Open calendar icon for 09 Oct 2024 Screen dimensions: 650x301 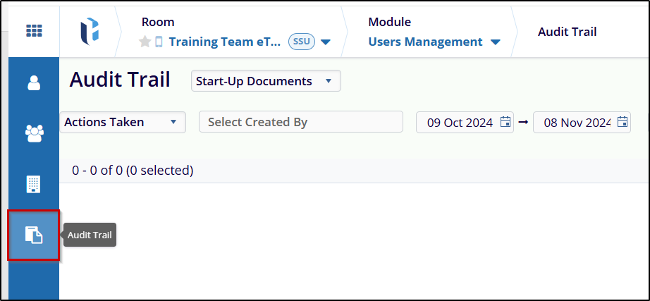coord(505,122)
